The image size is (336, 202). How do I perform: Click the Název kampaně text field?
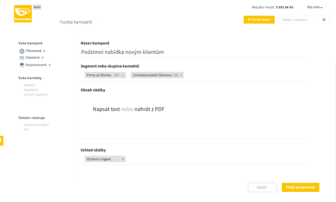coord(193,52)
